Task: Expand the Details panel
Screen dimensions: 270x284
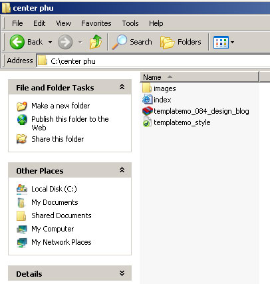Action: 122,273
